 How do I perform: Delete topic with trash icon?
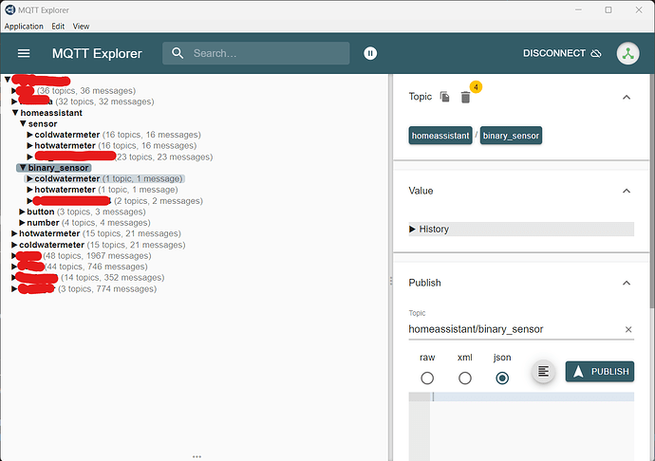(x=465, y=98)
